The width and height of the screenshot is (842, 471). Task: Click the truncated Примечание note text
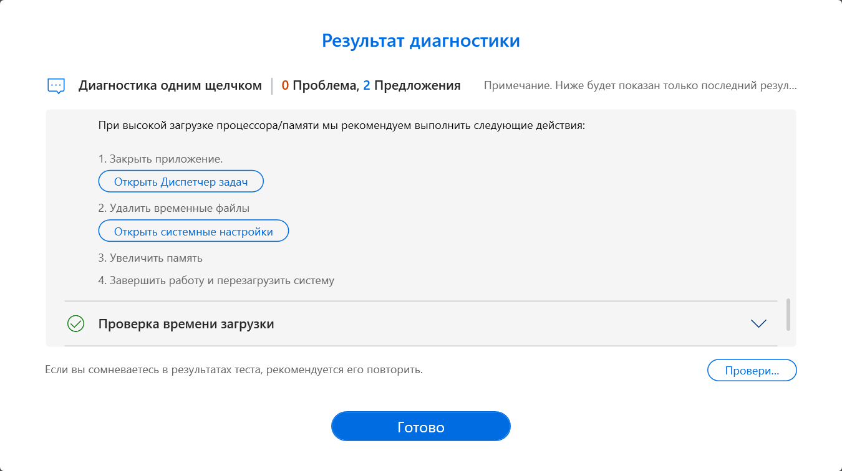click(x=640, y=85)
